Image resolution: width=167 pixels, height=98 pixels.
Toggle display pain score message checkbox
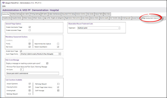[47, 63]
